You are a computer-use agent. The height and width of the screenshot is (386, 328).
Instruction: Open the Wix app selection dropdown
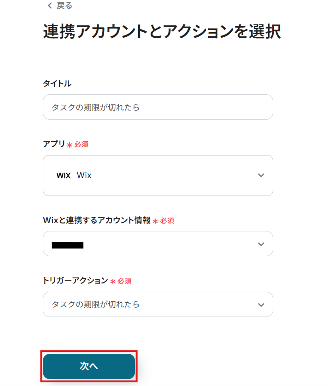158,175
